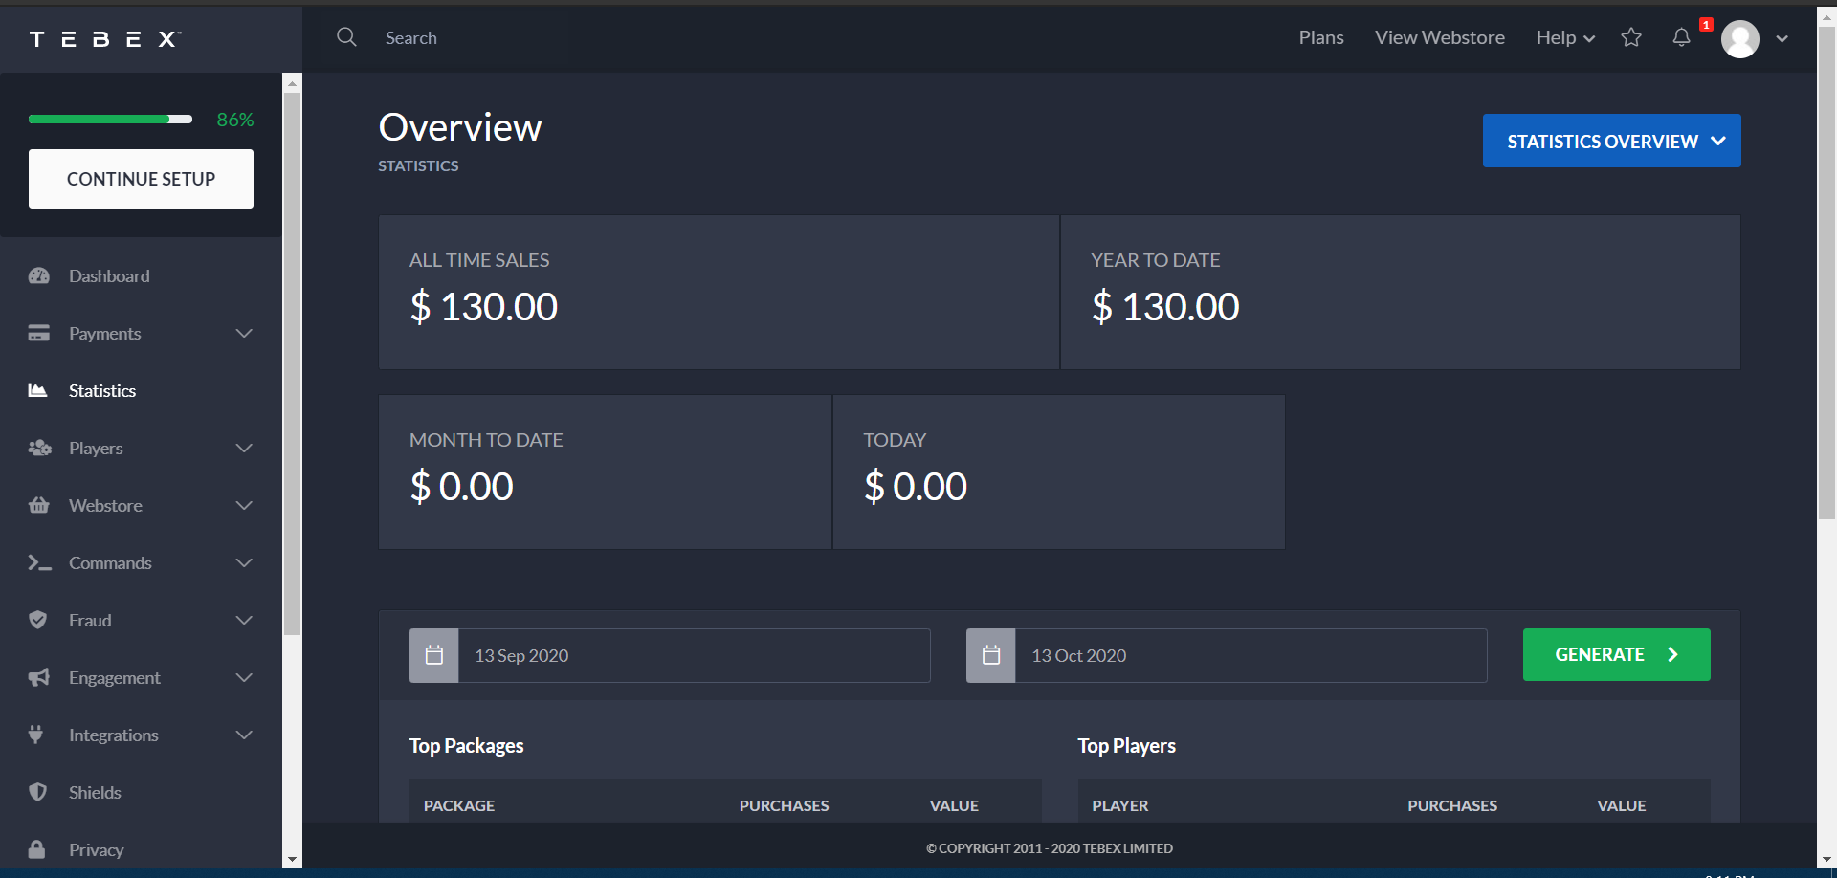Click the Dashboard gauge icon

click(39, 275)
